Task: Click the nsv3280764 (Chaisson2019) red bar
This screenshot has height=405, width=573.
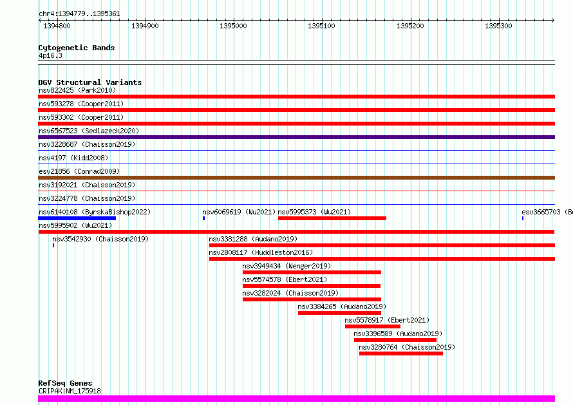Action: tap(401, 353)
